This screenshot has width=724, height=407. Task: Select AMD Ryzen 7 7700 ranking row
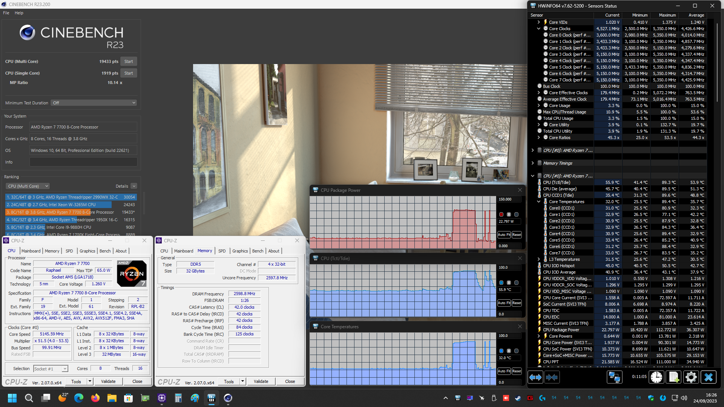pos(70,212)
